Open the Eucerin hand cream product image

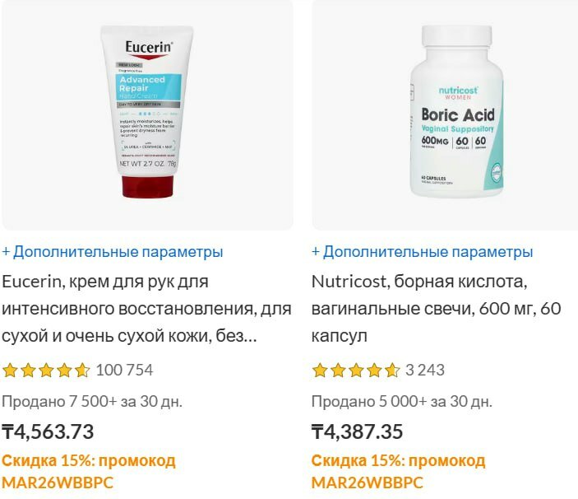point(147,114)
